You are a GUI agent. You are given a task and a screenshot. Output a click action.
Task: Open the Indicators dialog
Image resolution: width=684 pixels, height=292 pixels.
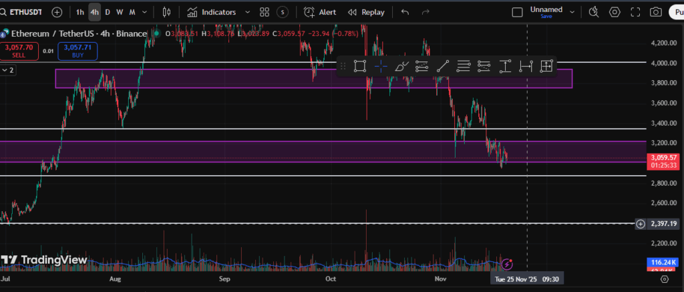212,12
